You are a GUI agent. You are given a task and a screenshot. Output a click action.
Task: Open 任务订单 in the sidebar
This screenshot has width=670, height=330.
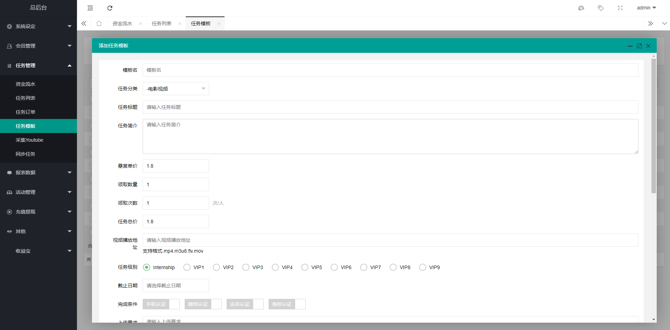pyautogui.click(x=38, y=112)
